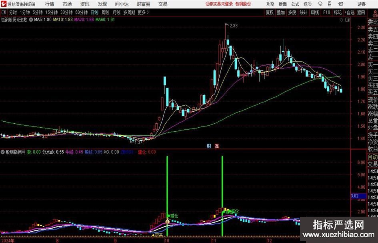Click the 通达信 red logo icon

(x=3, y=4)
